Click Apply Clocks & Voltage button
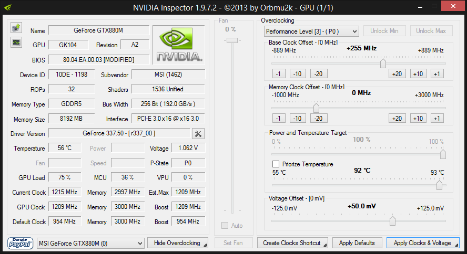 pyautogui.click(x=423, y=243)
